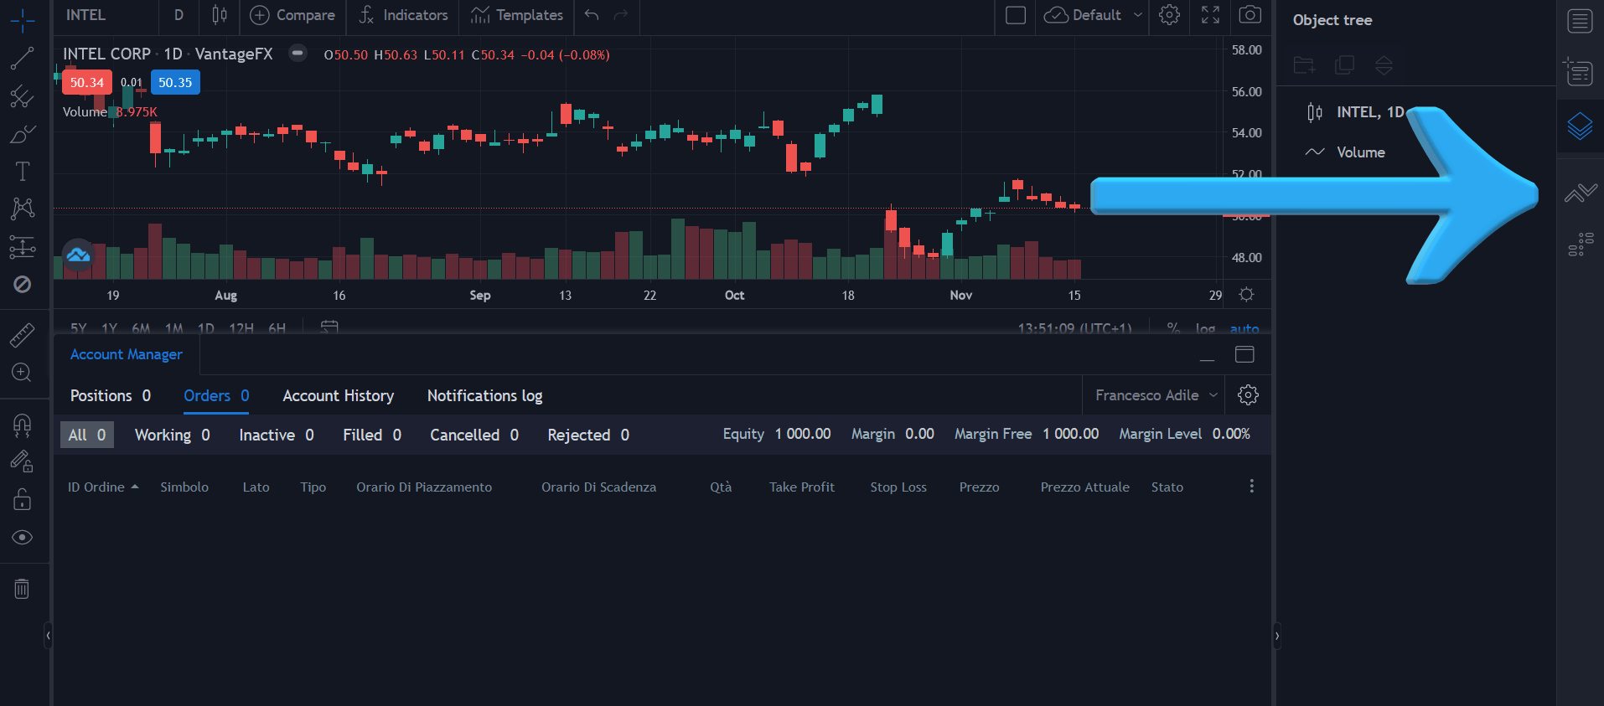Open the icons and symbols tool
Screen dimensions: 1604x706
(x=23, y=285)
